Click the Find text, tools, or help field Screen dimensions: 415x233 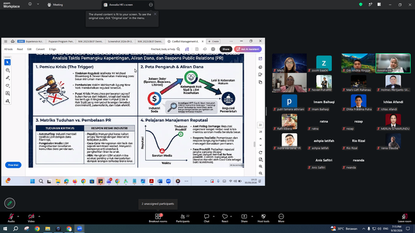[165, 49]
